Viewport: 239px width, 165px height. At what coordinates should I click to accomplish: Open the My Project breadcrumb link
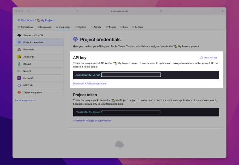(x=47, y=20)
